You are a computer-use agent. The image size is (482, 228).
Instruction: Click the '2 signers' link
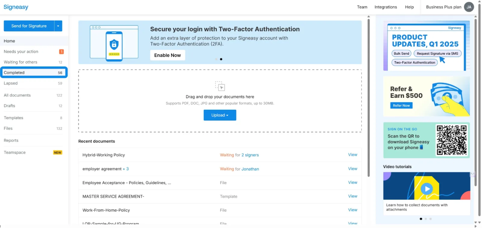point(250,155)
